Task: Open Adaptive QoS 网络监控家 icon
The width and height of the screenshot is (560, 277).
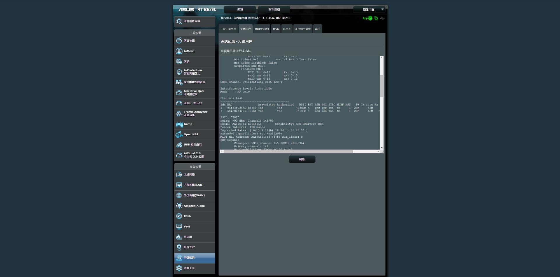Action: tap(179, 93)
